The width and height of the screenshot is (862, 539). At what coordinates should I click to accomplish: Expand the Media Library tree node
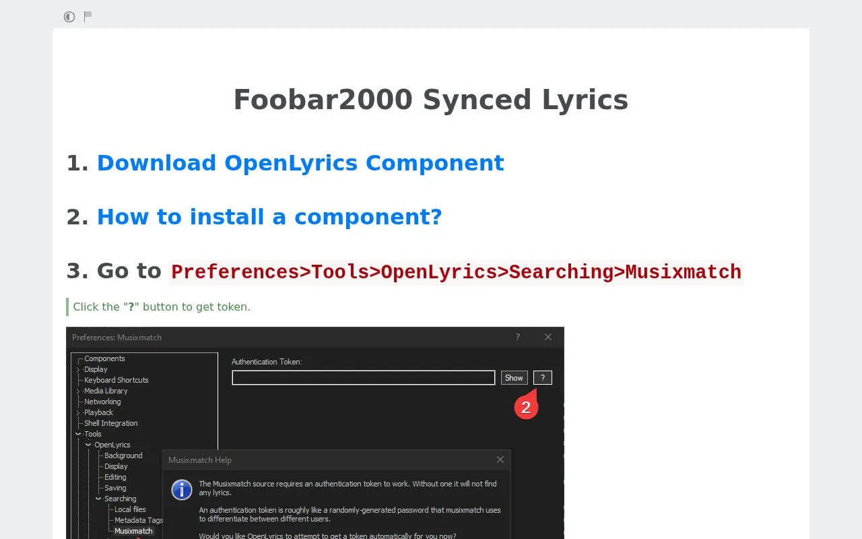click(79, 391)
